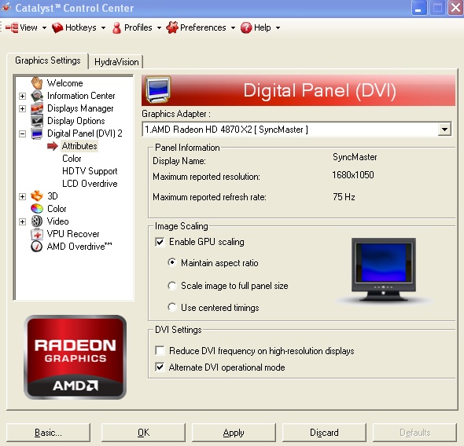
Task: Open the Preferences menu
Action: (x=201, y=27)
